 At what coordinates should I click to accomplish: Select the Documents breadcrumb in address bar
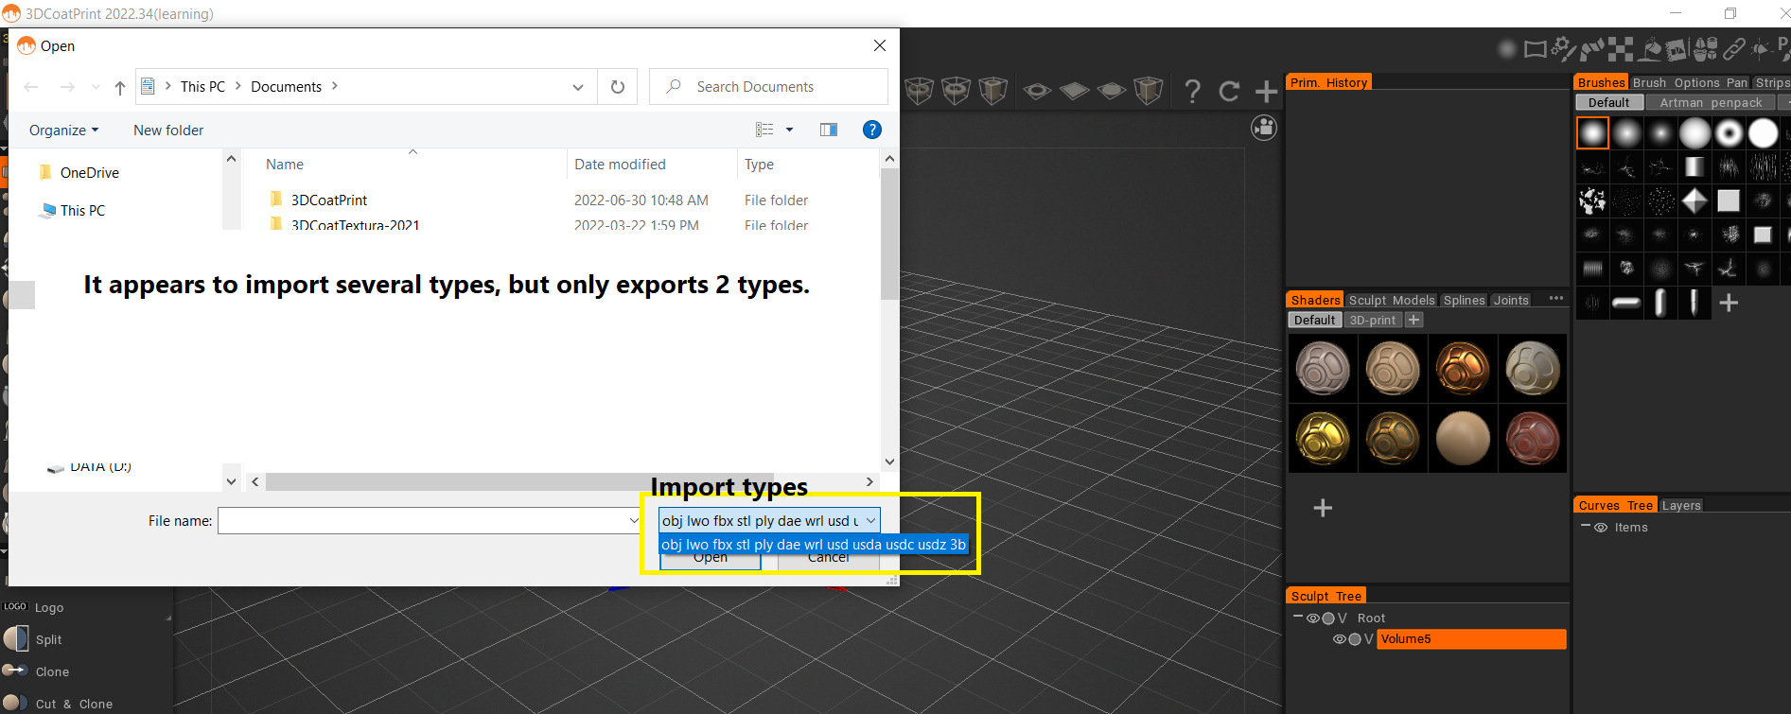click(286, 87)
